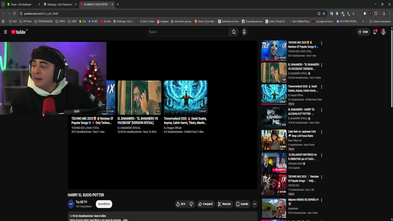Open the Chrome apps grid shortcut
393x221 pixels.
pyautogui.click(x=3, y=21)
